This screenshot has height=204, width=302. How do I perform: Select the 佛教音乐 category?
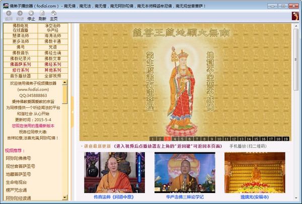pyautogui.click(x=20, y=52)
